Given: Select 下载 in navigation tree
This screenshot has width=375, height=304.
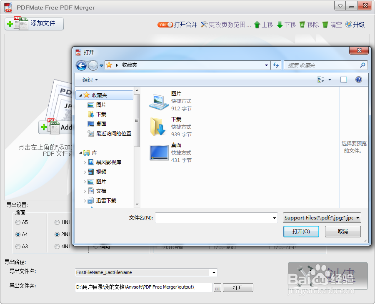Looking at the screenshot, I should coord(101,115).
